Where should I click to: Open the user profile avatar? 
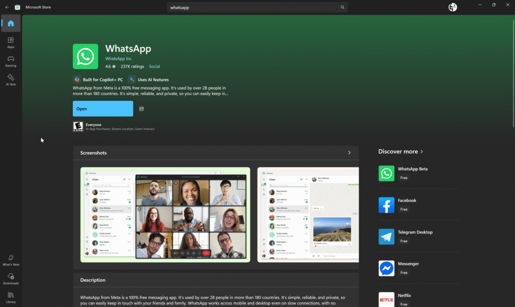coord(453,7)
